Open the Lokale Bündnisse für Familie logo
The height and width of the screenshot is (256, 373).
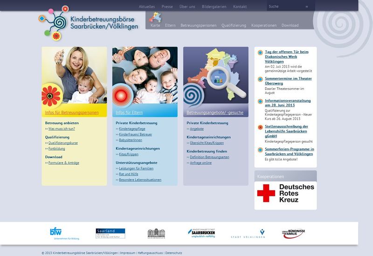(293, 233)
